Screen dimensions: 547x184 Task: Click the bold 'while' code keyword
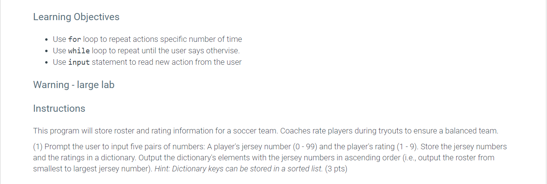pos(79,51)
